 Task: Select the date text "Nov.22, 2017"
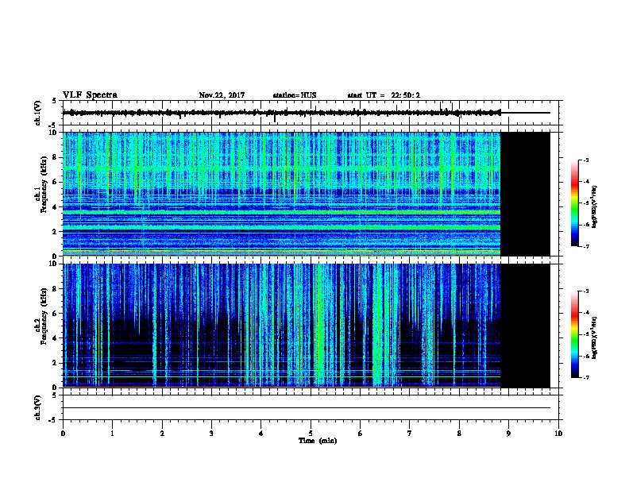tap(222, 95)
